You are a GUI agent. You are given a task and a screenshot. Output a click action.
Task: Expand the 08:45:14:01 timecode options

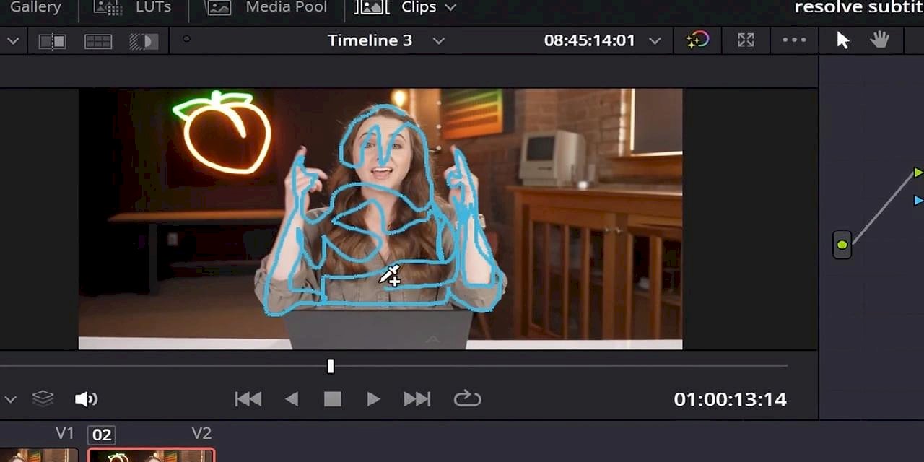coord(654,41)
